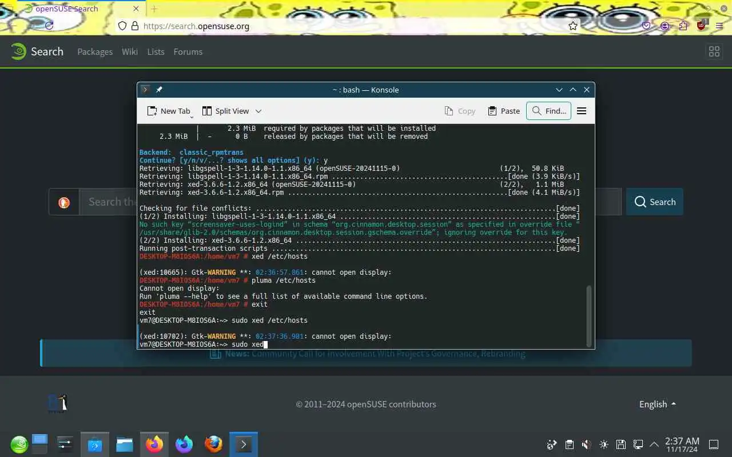The image size is (732, 457).
Task: Click the DuckDuckGo search engine selector
Action: [x=64, y=202]
